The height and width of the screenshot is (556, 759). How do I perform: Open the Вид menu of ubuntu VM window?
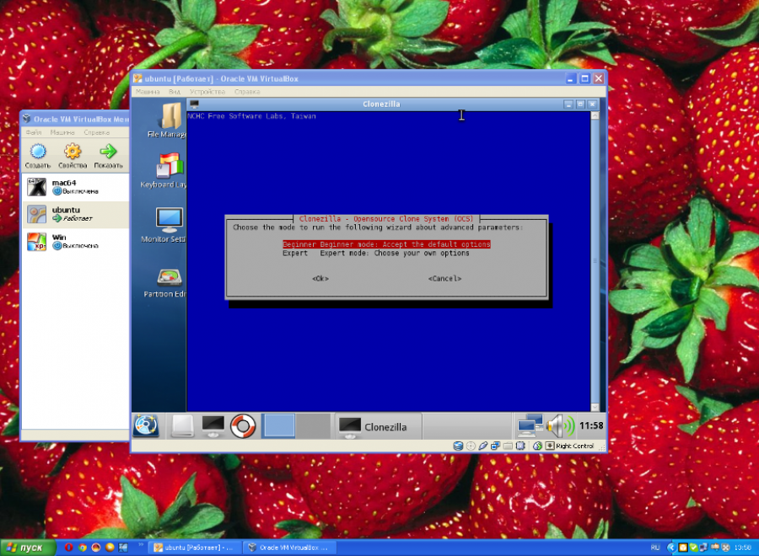[x=175, y=92]
